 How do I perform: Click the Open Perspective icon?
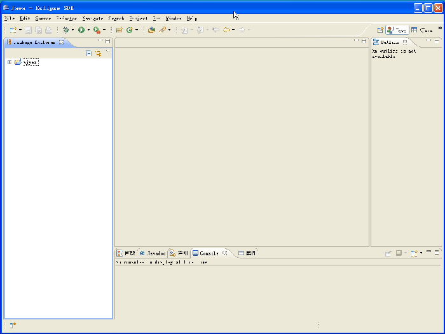point(380,30)
